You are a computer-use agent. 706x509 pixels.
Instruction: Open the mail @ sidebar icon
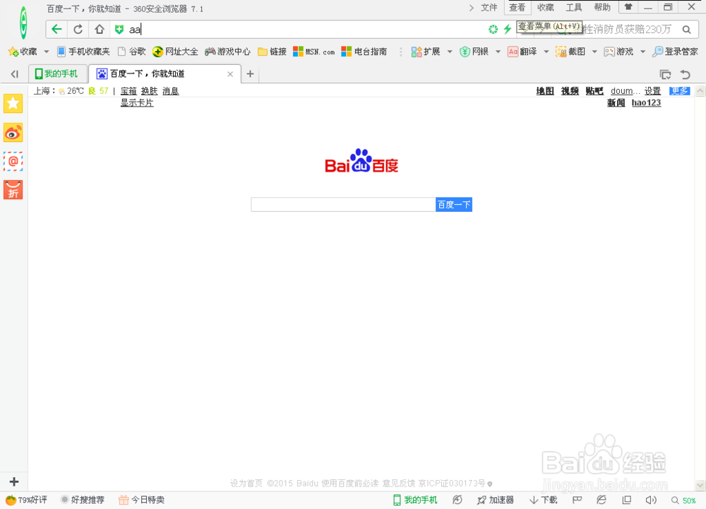coord(13,161)
